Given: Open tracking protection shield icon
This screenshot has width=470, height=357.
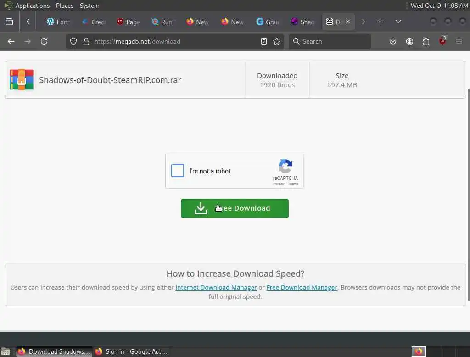Looking at the screenshot, I should [x=73, y=41].
